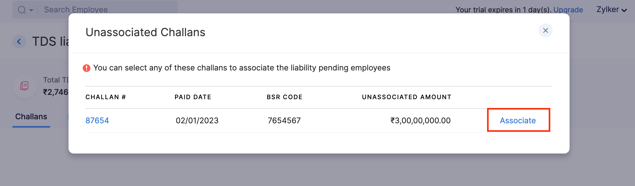Select the BSR code 7654567 cell

(x=284, y=120)
